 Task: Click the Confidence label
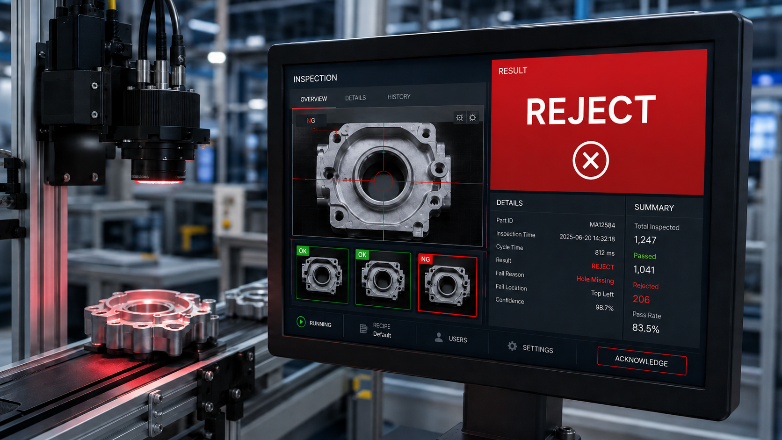point(510,301)
